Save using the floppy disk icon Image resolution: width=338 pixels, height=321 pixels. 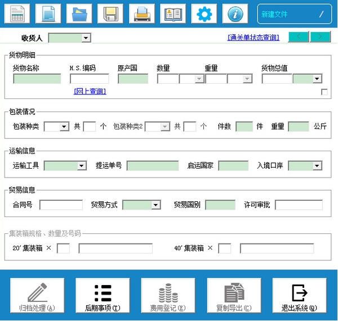(110, 13)
